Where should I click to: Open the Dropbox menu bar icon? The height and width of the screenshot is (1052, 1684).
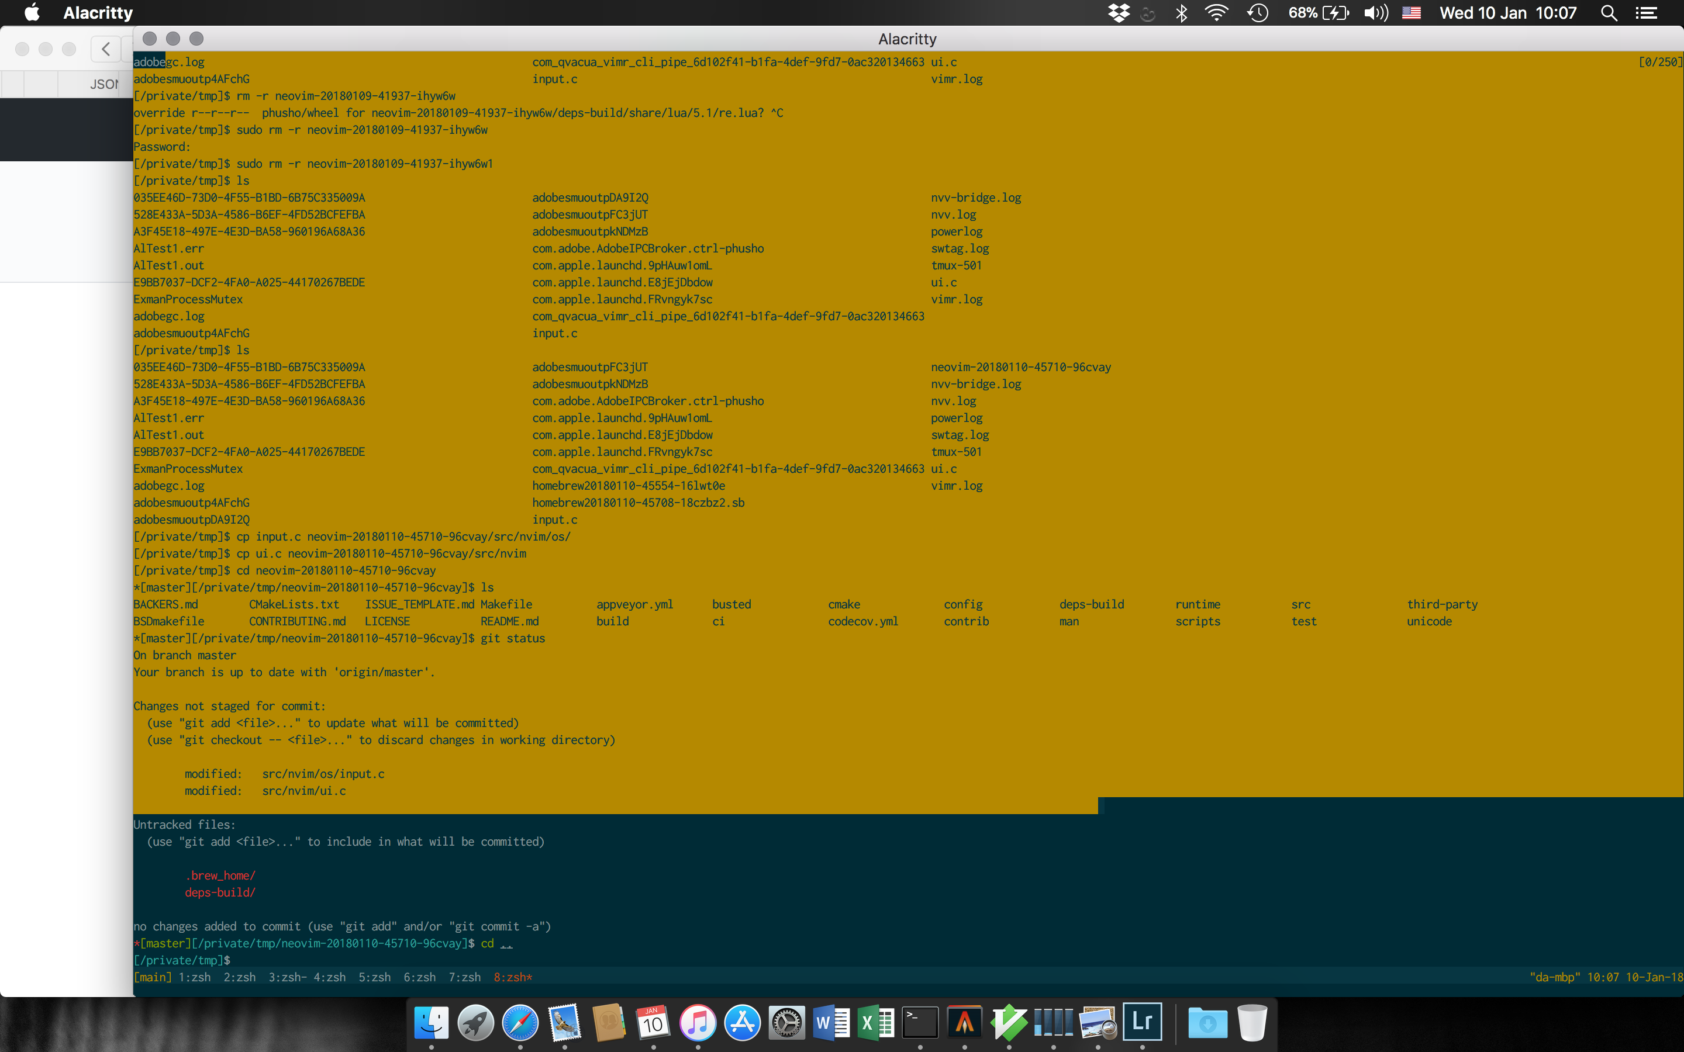tap(1119, 12)
